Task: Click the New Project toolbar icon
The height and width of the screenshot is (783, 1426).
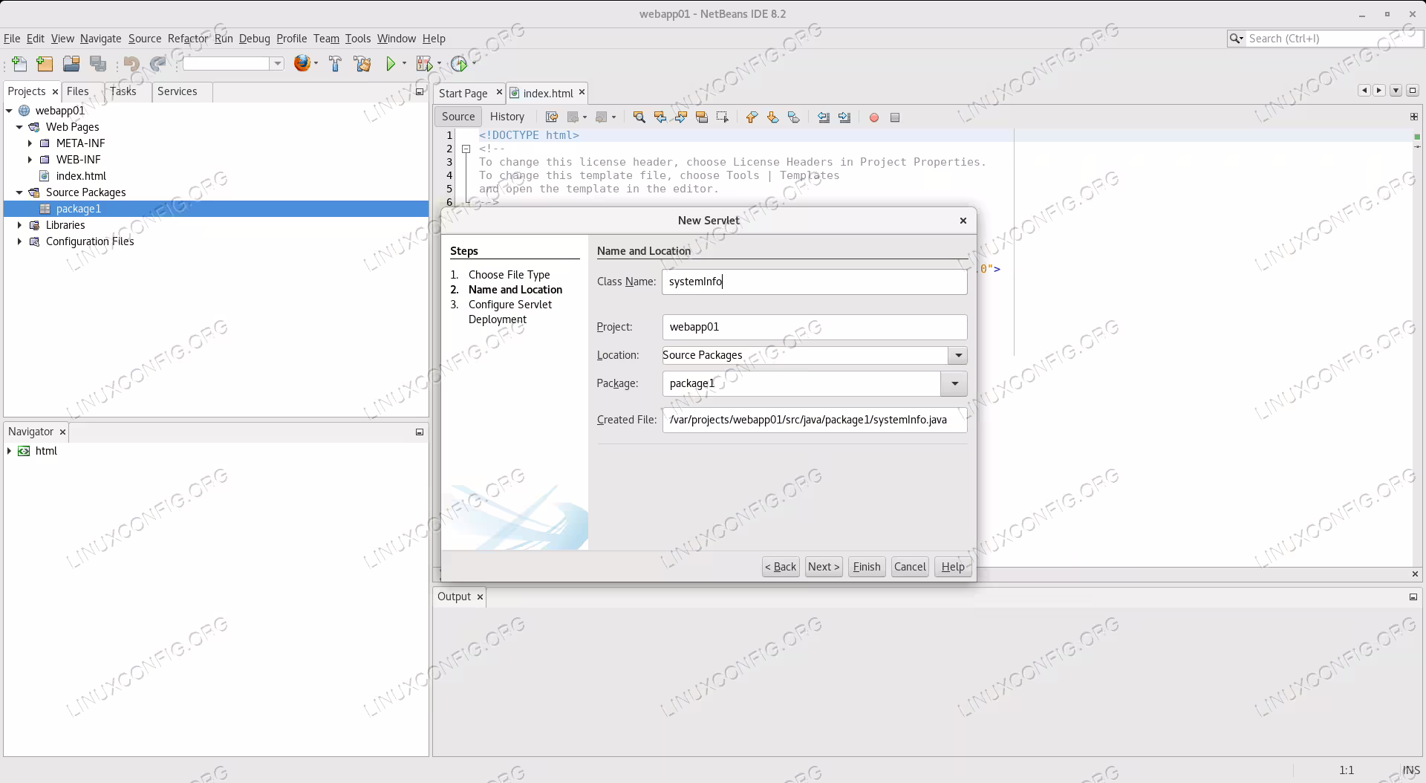Action: (x=45, y=64)
